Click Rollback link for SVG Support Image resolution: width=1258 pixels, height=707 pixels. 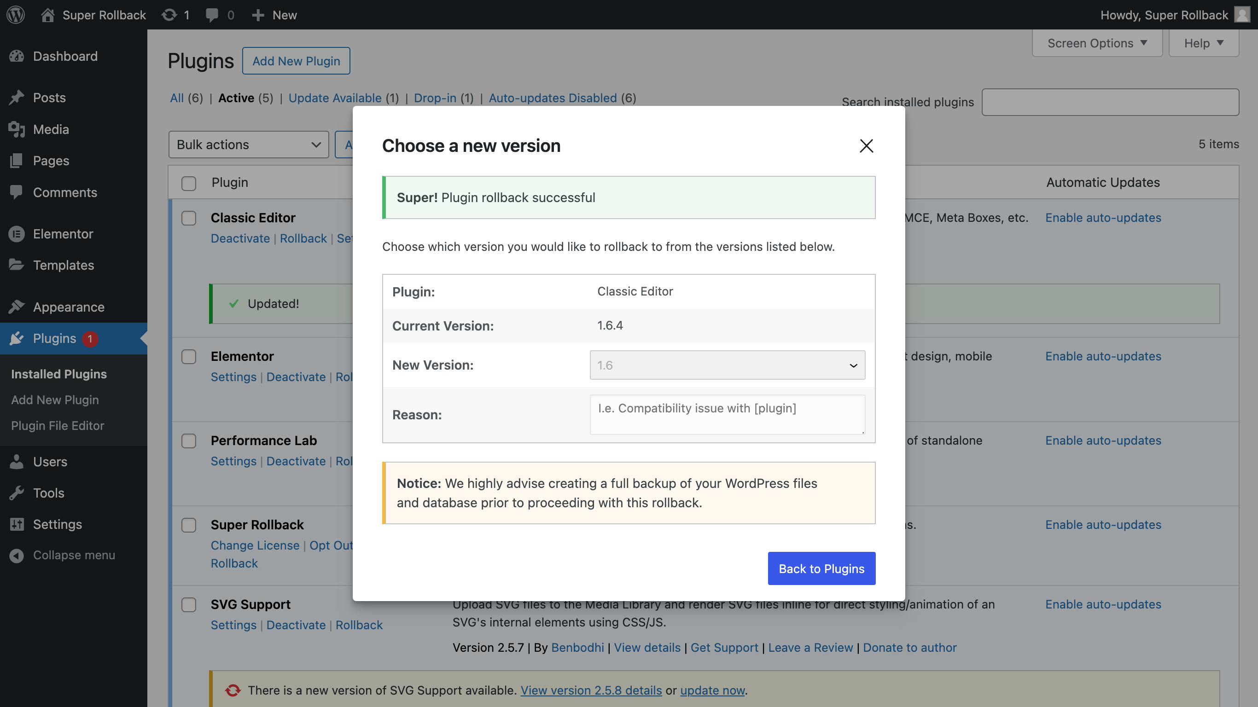pos(359,625)
